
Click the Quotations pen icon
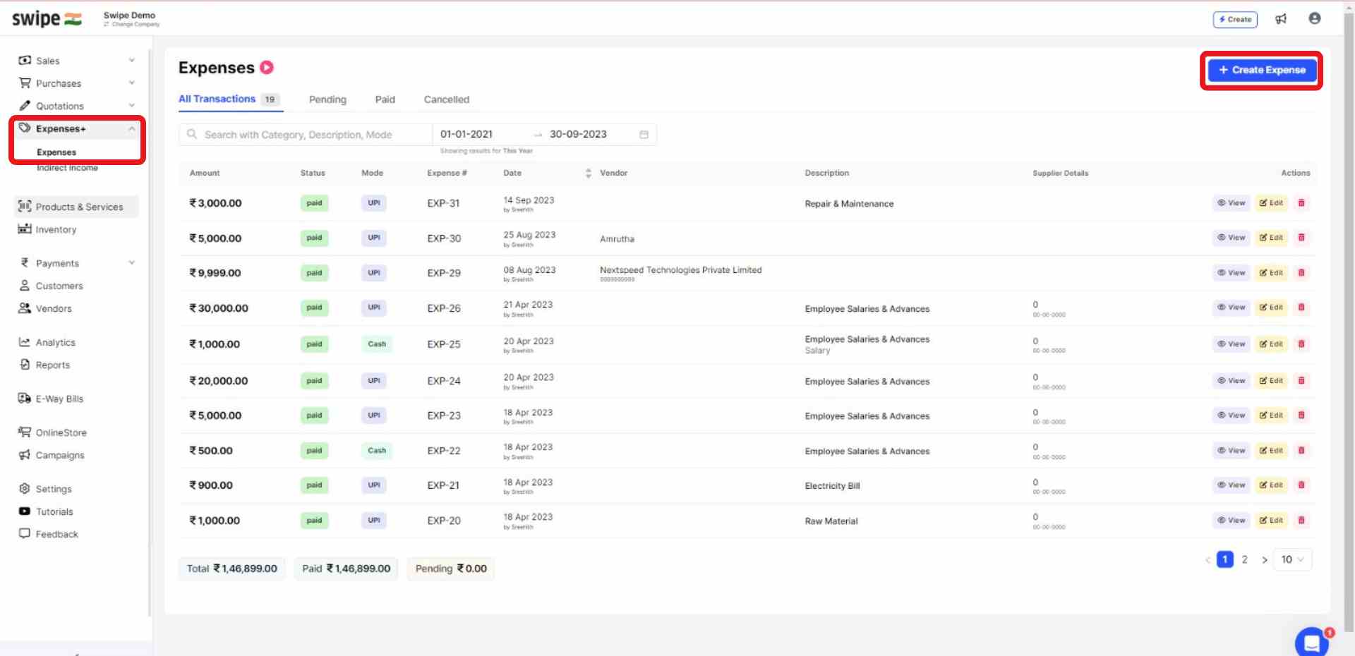click(25, 105)
